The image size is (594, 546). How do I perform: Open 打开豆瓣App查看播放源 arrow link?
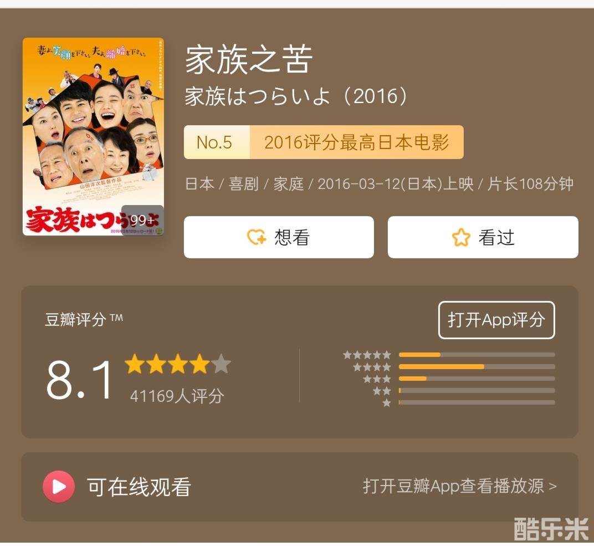point(459,486)
